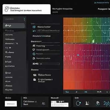The height and width of the screenshot is (110, 110).
Task: Click the shoe-shaped icon beside the slider bar
Action: tap(35, 64)
